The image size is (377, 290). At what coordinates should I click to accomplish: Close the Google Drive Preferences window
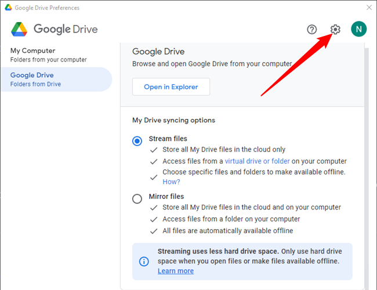pyautogui.click(x=369, y=8)
